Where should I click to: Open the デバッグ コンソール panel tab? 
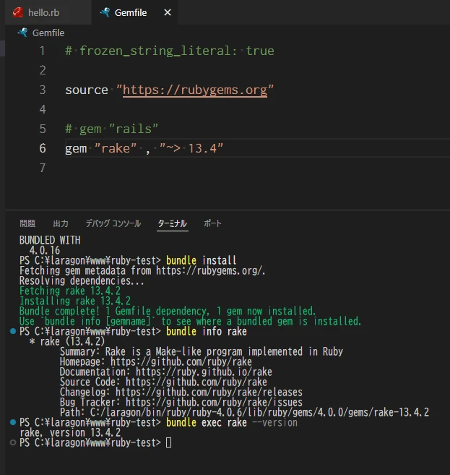pyautogui.click(x=113, y=223)
